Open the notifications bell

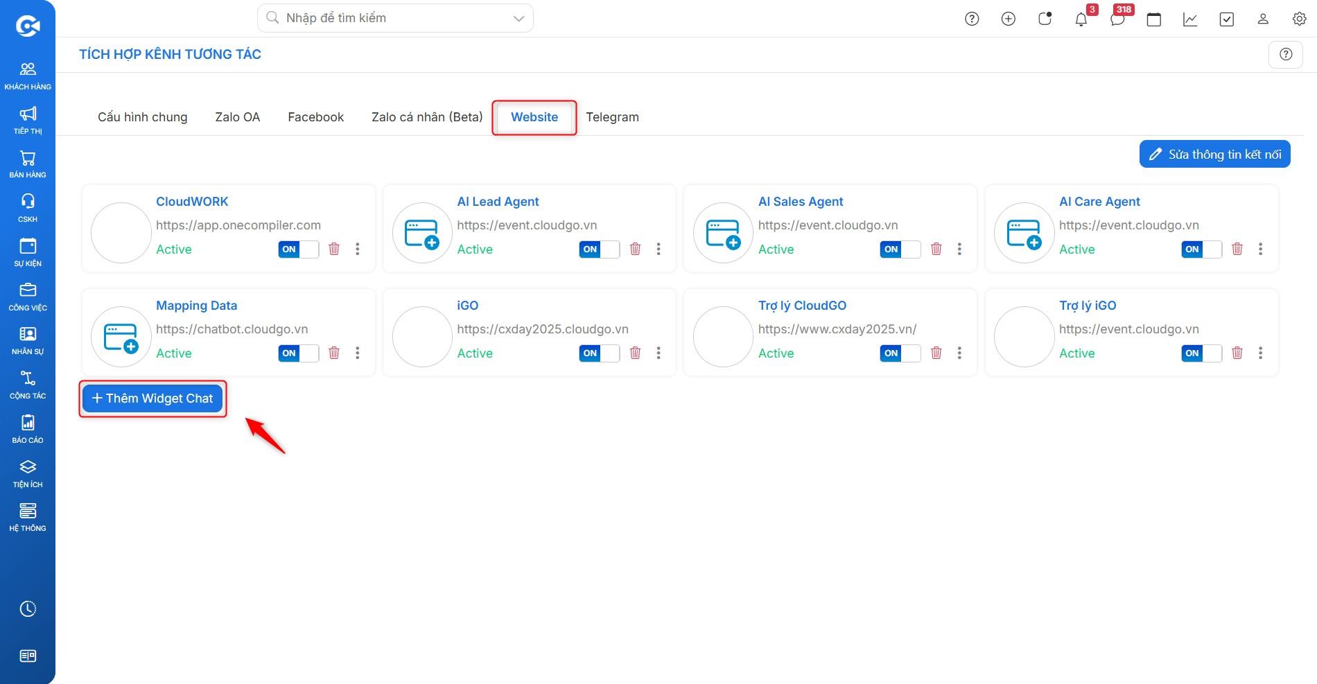[x=1081, y=19]
